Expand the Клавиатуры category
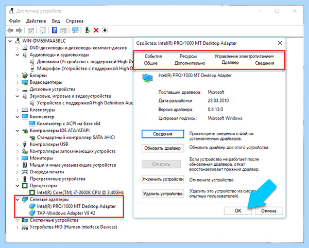This screenshot has width=309, height=248. (18, 110)
